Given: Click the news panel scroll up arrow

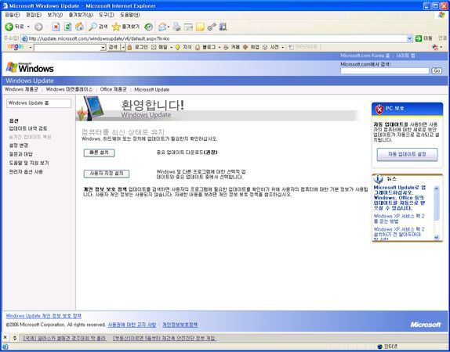Looking at the screenshot, I should pyautogui.click(x=437, y=189).
